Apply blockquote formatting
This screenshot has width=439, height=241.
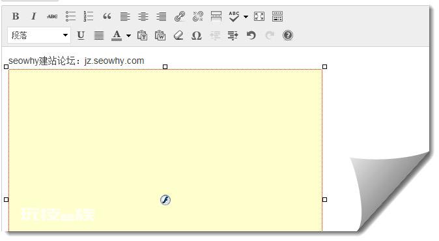pyautogui.click(x=107, y=16)
